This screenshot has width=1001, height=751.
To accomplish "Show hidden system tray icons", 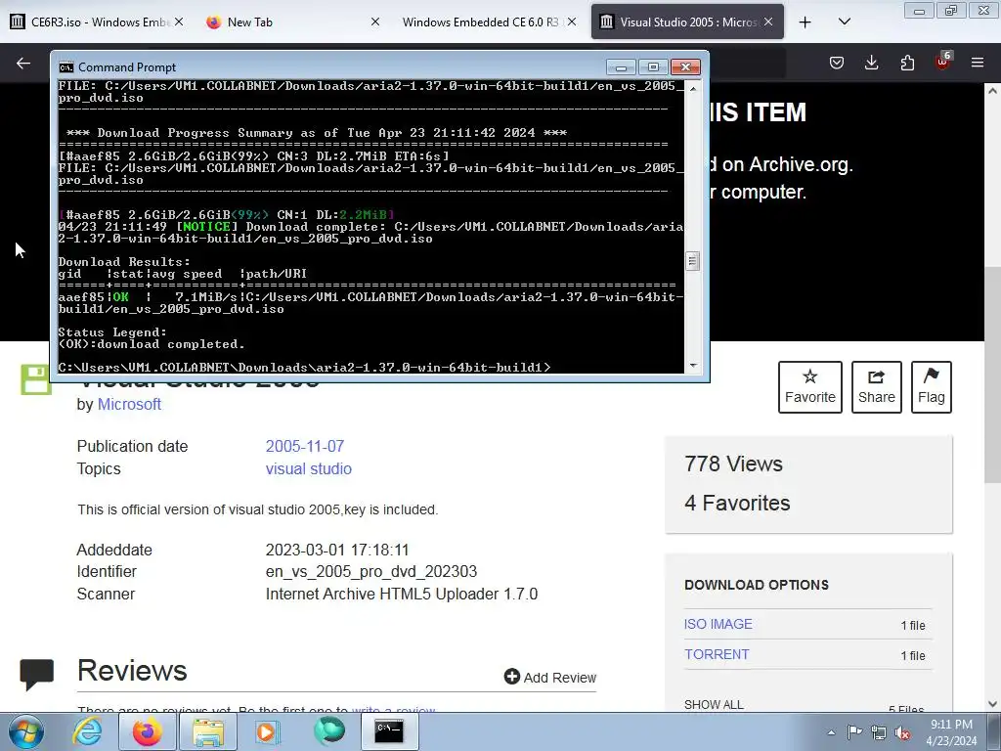I will tap(831, 732).
